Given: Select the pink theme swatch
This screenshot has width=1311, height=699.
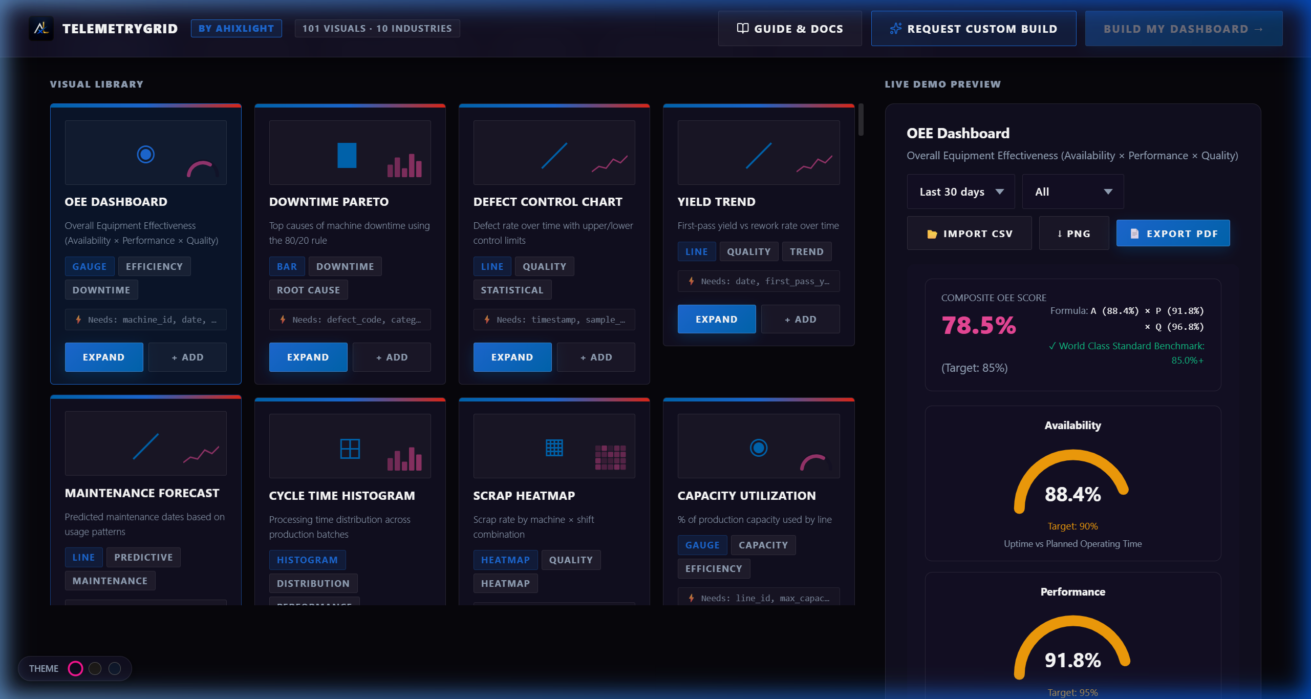Looking at the screenshot, I should pyautogui.click(x=75, y=668).
